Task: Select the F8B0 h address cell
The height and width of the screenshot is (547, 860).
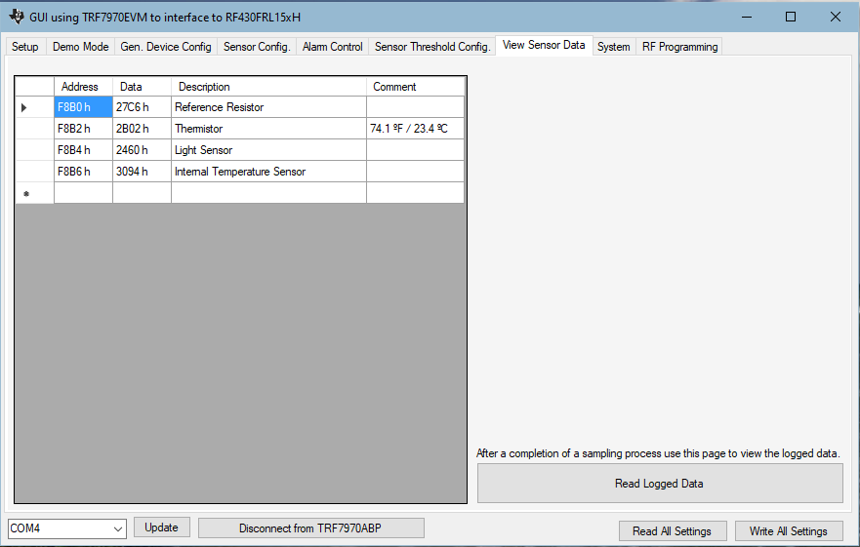Action: 83,107
